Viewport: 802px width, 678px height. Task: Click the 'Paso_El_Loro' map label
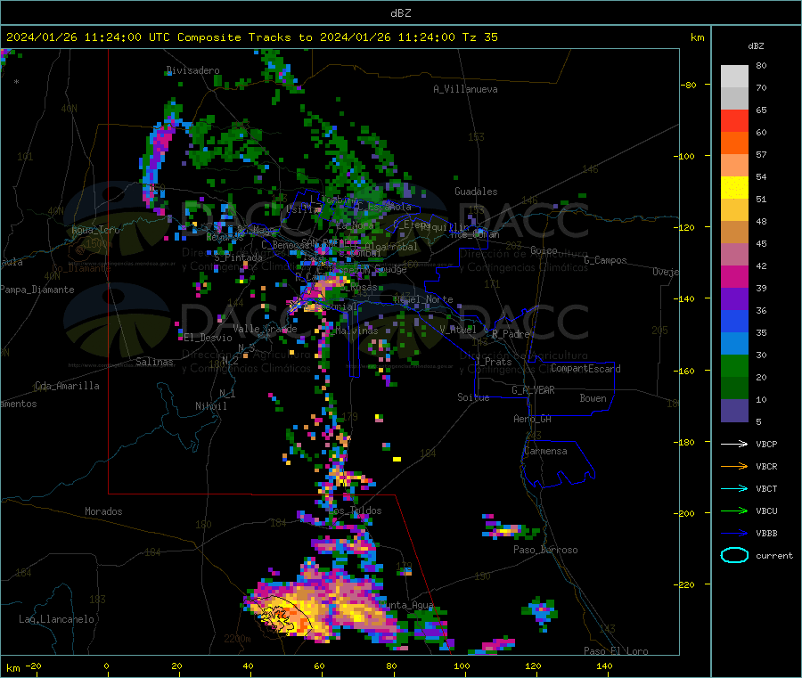pos(616,651)
